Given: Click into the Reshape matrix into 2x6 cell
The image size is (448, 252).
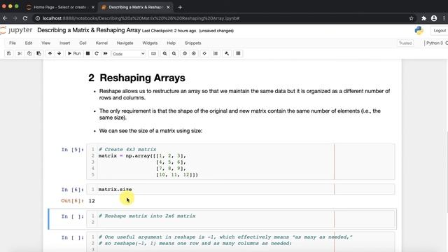Looking at the screenshot, I should 241,219.
